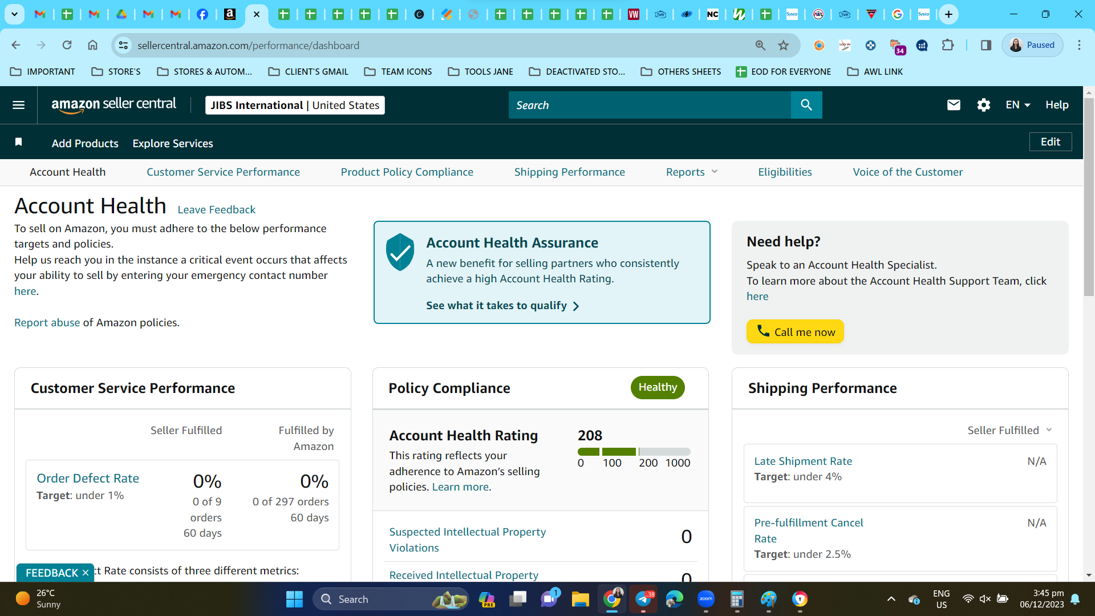
Task: Open File Explorer from the taskbar
Action: [x=580, y=599]
